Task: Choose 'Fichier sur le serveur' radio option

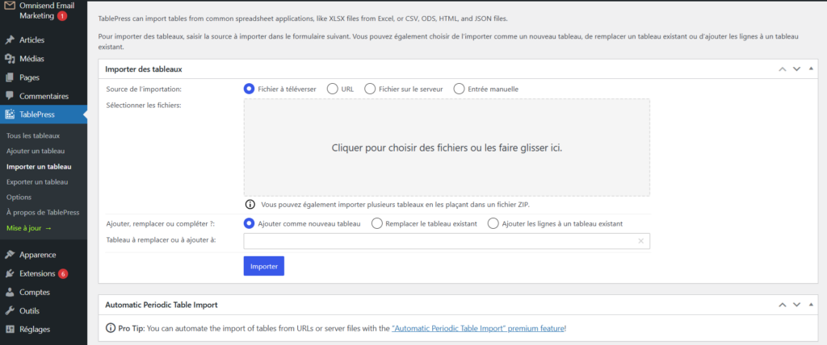Action: pos(370,89)
